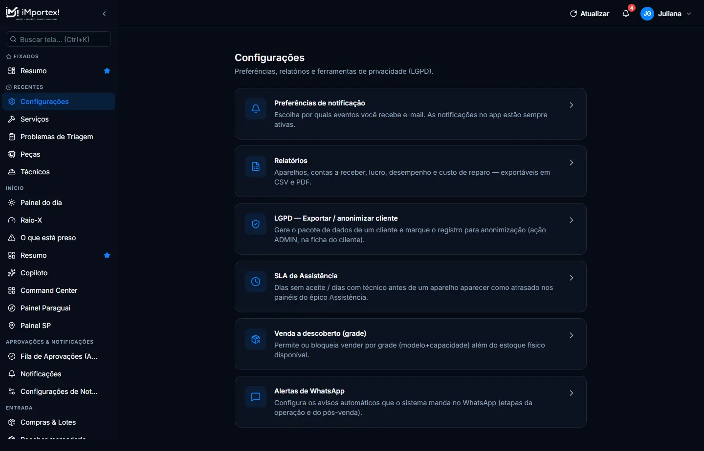Viewport: 704px width, 451px height.
Task: Click the Alertas de WhatsApp chat icon
Action: [256, 397]
